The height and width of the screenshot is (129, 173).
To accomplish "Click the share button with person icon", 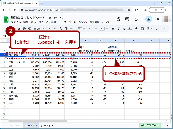I will click(x=149, y=19).
